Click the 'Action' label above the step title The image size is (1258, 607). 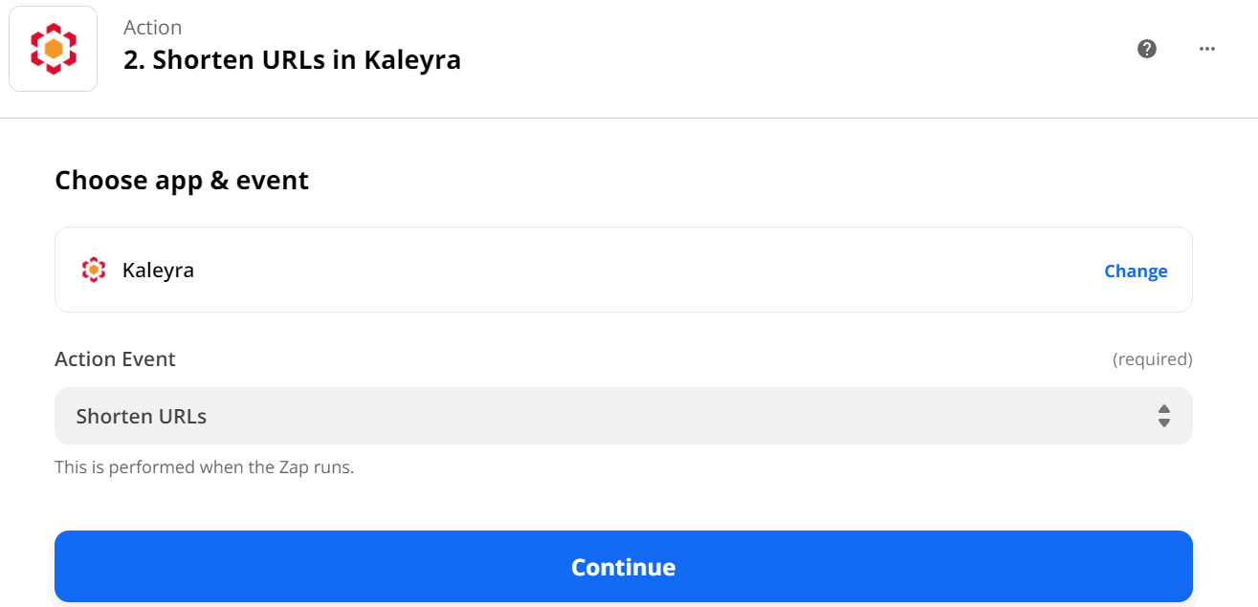[x=153, y=28]
